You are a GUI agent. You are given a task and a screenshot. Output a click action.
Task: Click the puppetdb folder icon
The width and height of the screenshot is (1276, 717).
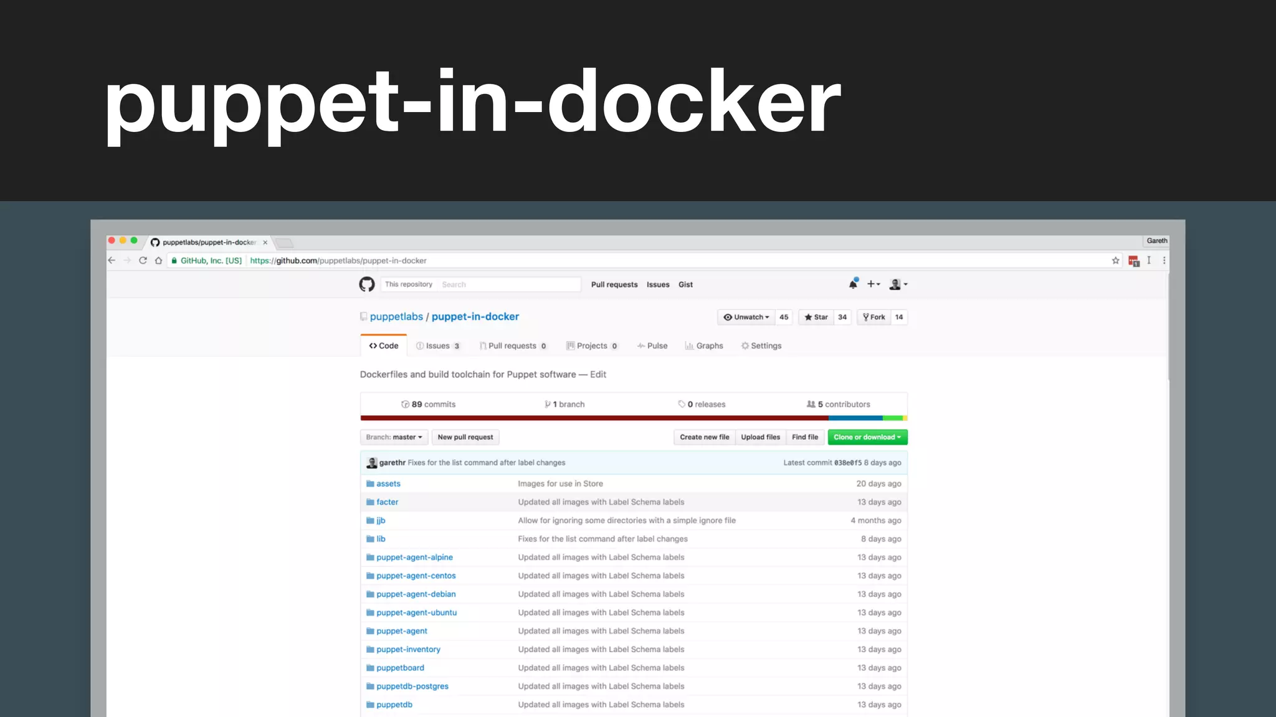[x=370, y=705]
